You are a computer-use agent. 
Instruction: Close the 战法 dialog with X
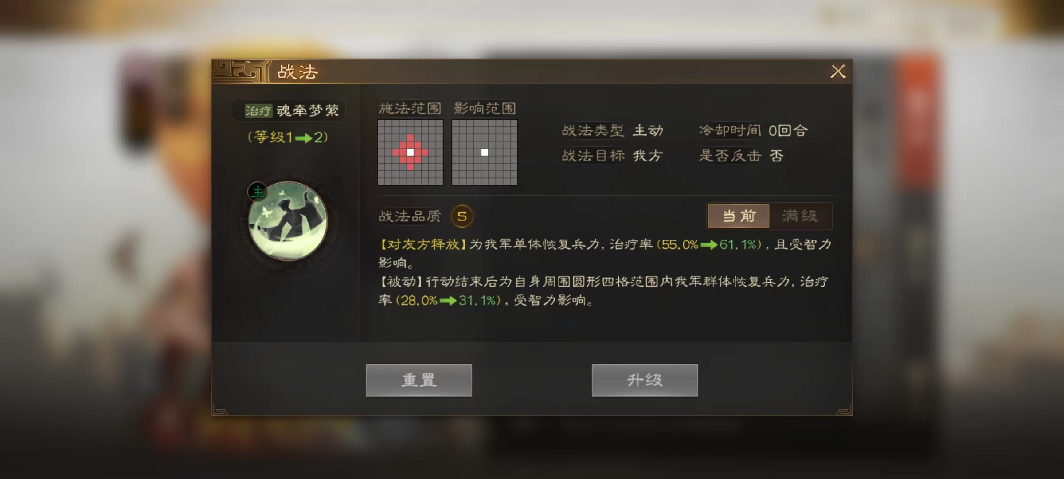tap(838, 71)
